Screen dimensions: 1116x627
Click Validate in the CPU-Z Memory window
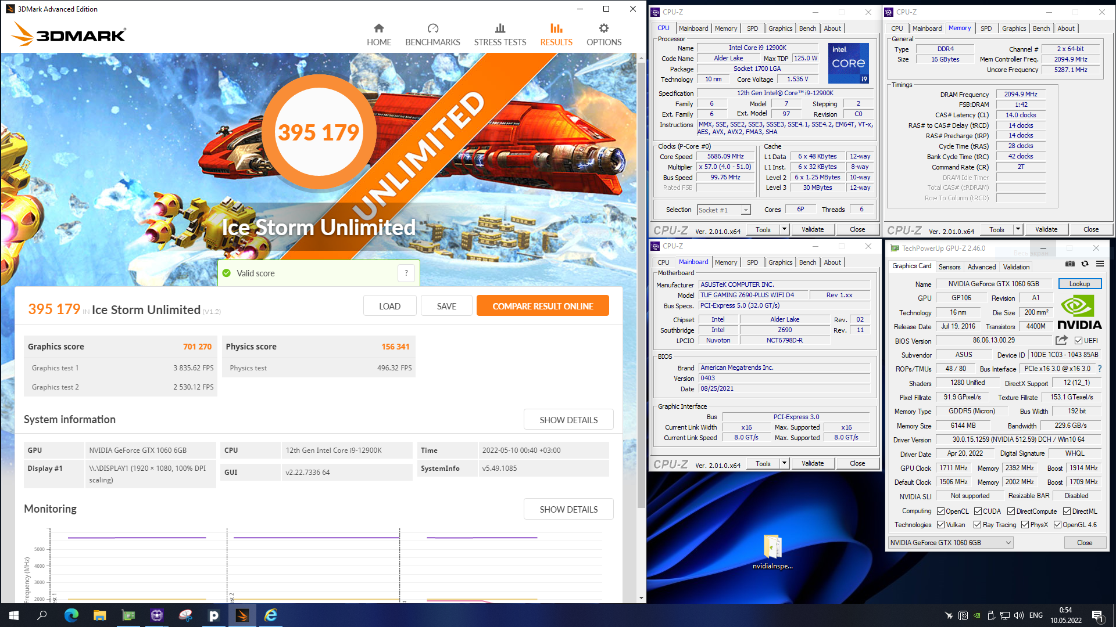coord(1046,229)
